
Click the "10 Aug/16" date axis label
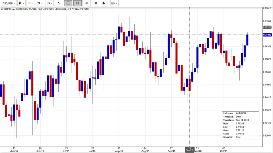pyautogui.click(x=119, y=150)
